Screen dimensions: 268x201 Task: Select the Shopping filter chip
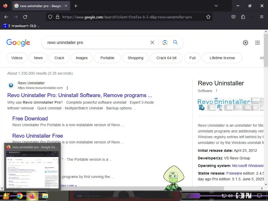click(136, 58)
